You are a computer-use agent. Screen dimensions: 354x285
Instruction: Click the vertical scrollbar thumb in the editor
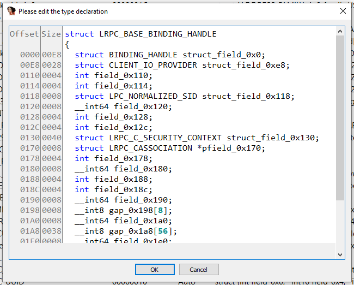coord(340,118)
